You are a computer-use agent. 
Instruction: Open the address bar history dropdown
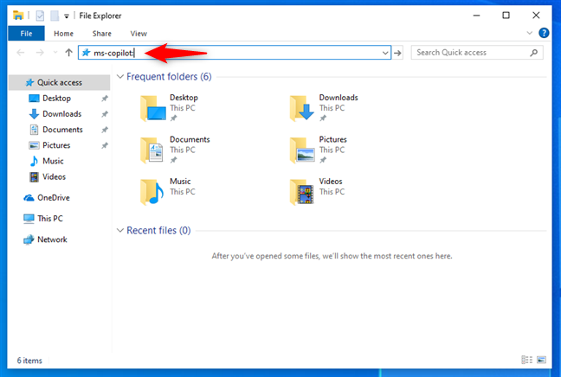pos(385,53)
